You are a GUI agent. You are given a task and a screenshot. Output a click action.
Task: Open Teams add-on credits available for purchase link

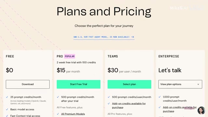point(129,105)
